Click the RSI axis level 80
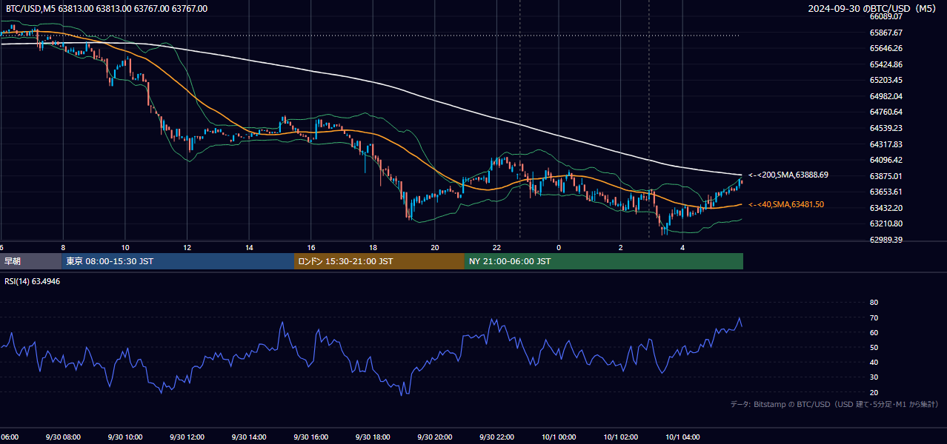 click(x=874, y=303)
